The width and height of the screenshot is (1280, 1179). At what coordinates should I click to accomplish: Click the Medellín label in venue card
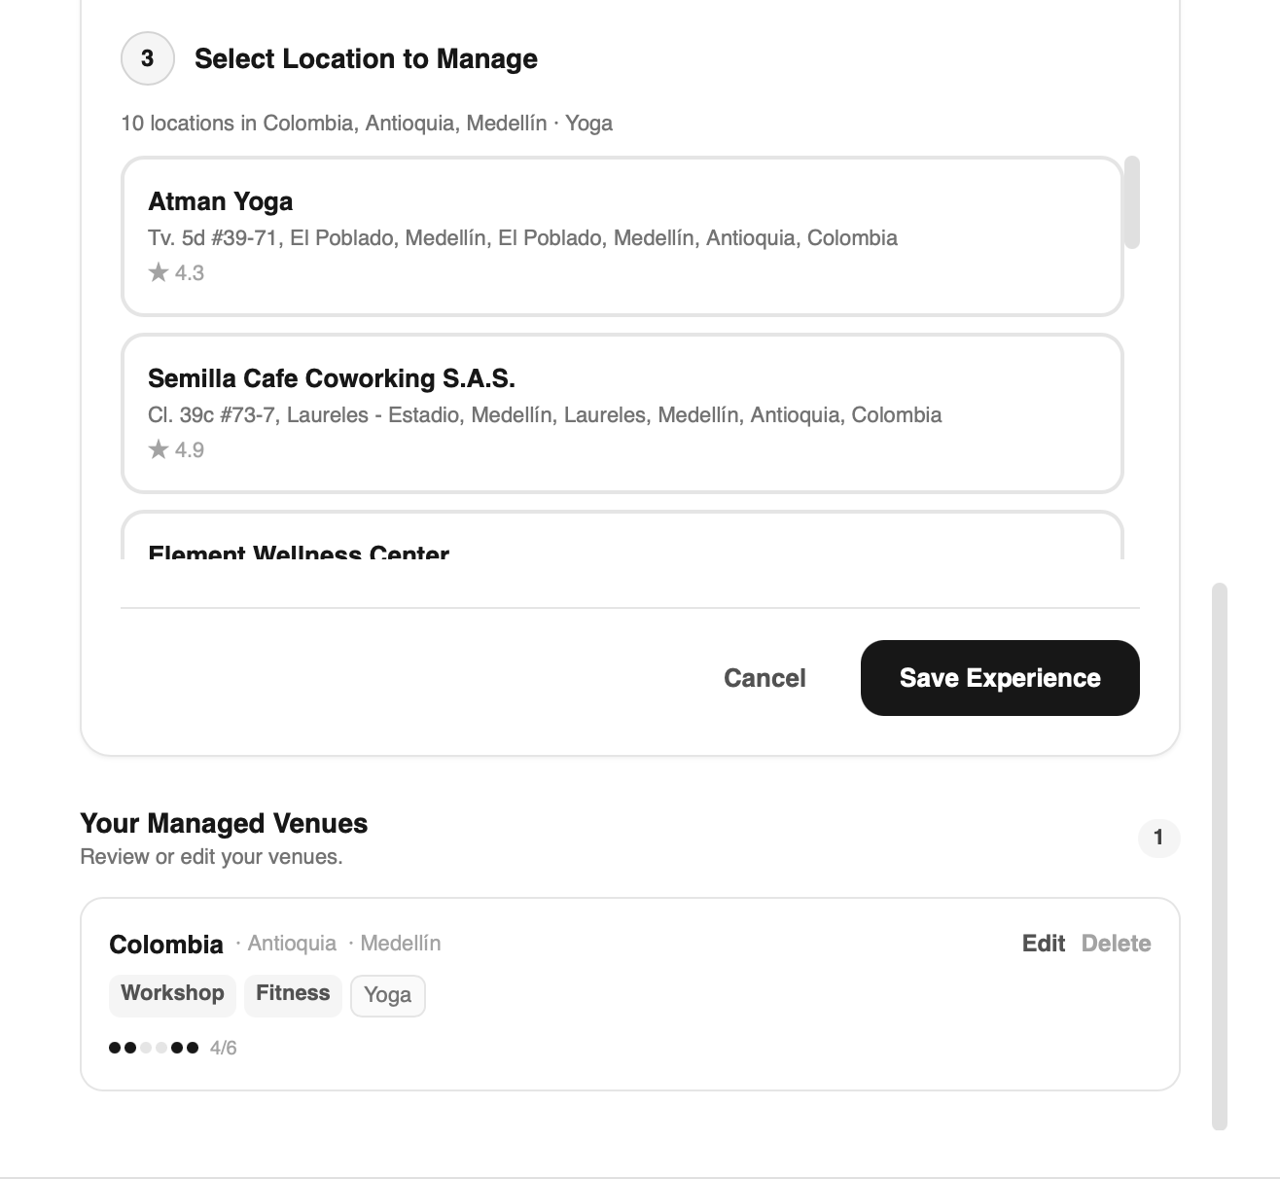(x=400, y=944)
